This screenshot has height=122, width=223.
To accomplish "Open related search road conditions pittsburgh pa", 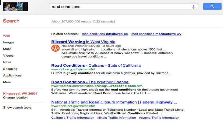I will [x=105, y=34].
